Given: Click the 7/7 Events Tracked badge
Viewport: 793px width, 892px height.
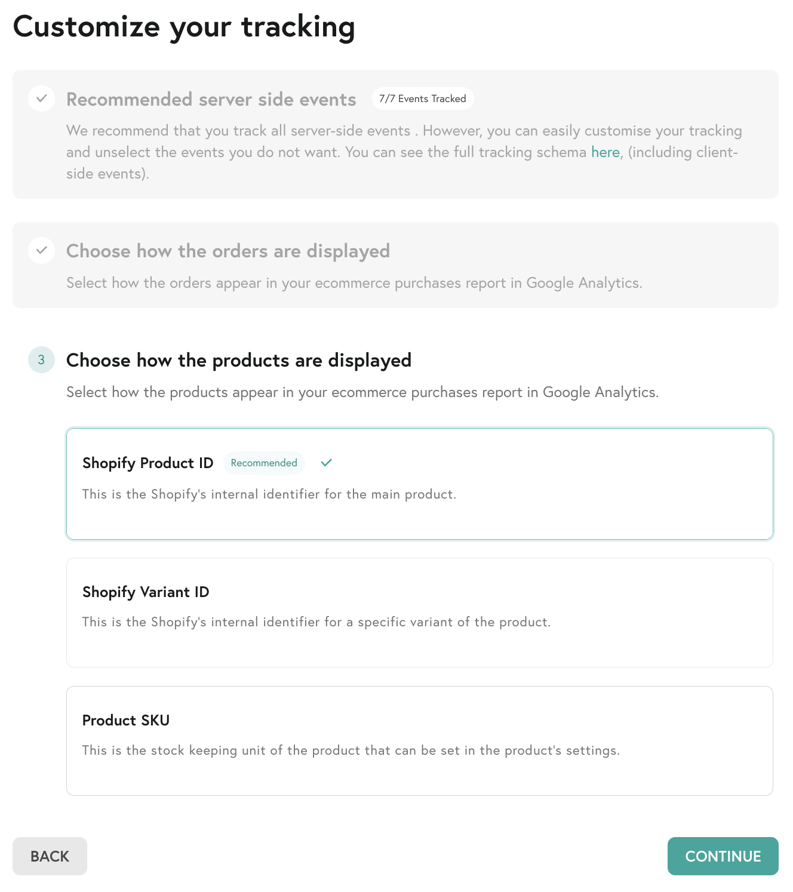Looking at the screenshot, I should pos(423,99).
